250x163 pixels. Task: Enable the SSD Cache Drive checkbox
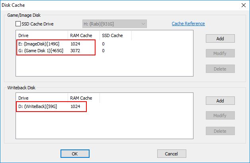click(18, 24)
